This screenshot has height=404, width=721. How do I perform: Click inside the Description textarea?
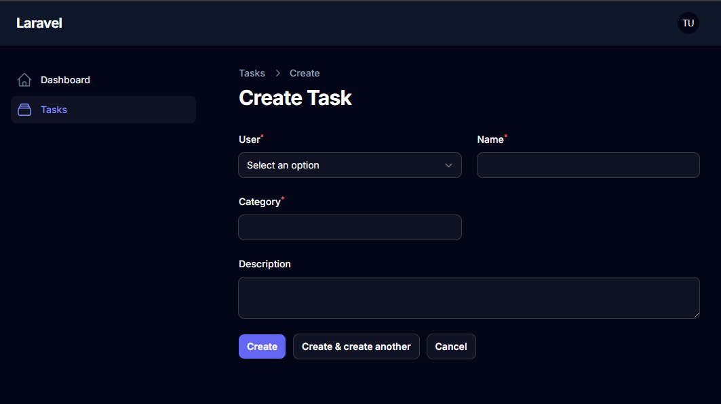click(x=469, y=298)
